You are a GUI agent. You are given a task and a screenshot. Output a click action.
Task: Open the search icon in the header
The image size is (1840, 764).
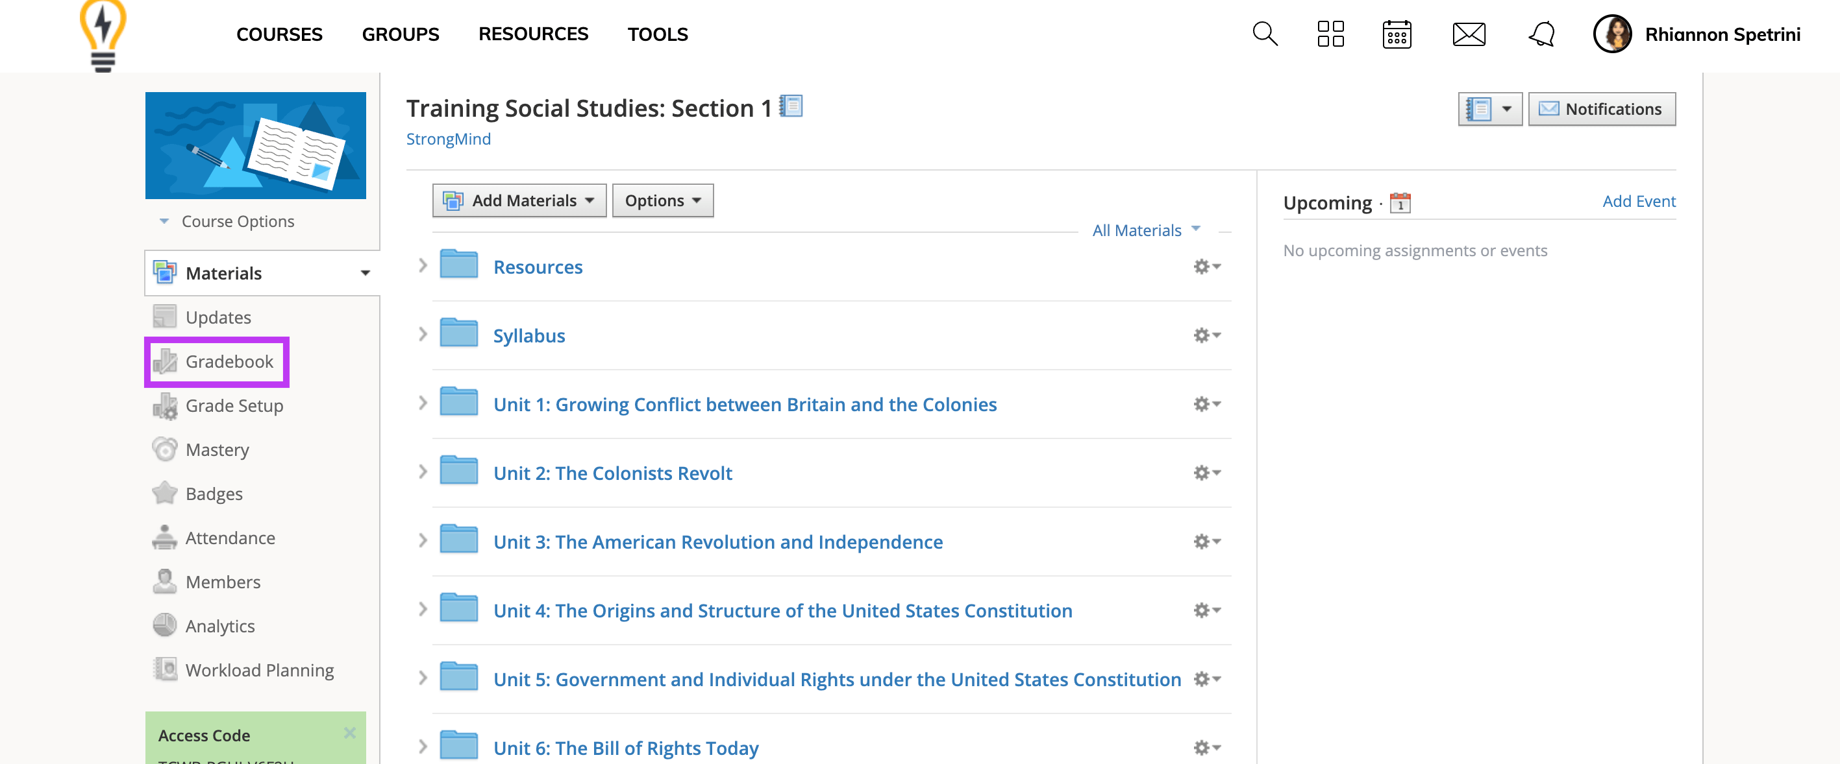pyautogui.click(x=1264, y=34)
